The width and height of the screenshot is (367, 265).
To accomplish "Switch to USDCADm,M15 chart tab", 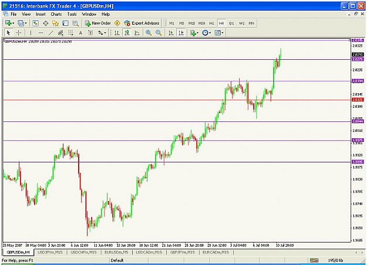I will click(x=149, y=252).
